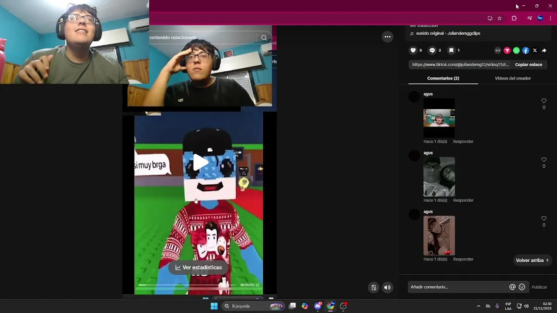Open more share options arrow
Screen dimensions: 557x313
544,50
